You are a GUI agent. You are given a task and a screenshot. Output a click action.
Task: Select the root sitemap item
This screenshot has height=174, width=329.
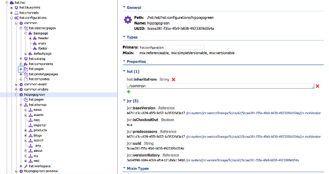pos(37,120)
